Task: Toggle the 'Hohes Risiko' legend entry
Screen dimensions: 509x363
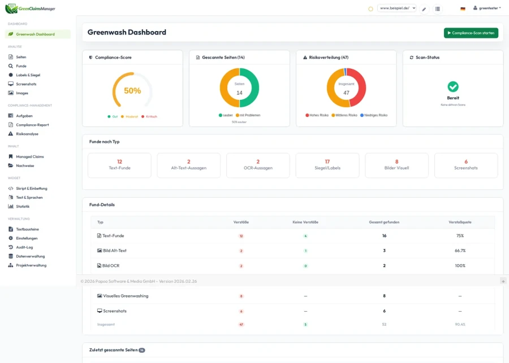Action: pos(317,115)
